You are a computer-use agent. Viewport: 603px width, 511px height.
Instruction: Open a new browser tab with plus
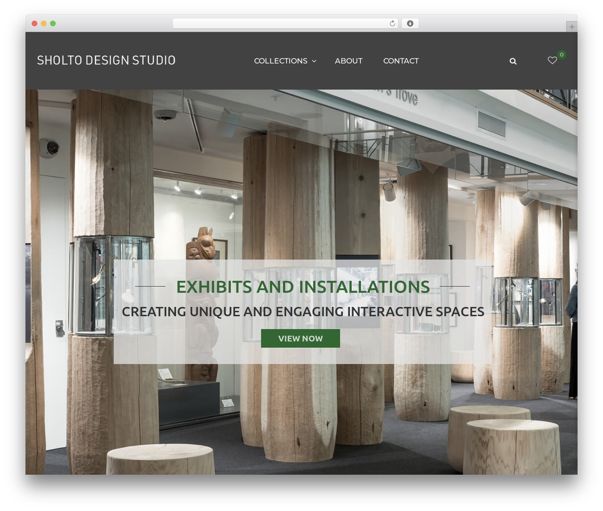coord(571,27)
